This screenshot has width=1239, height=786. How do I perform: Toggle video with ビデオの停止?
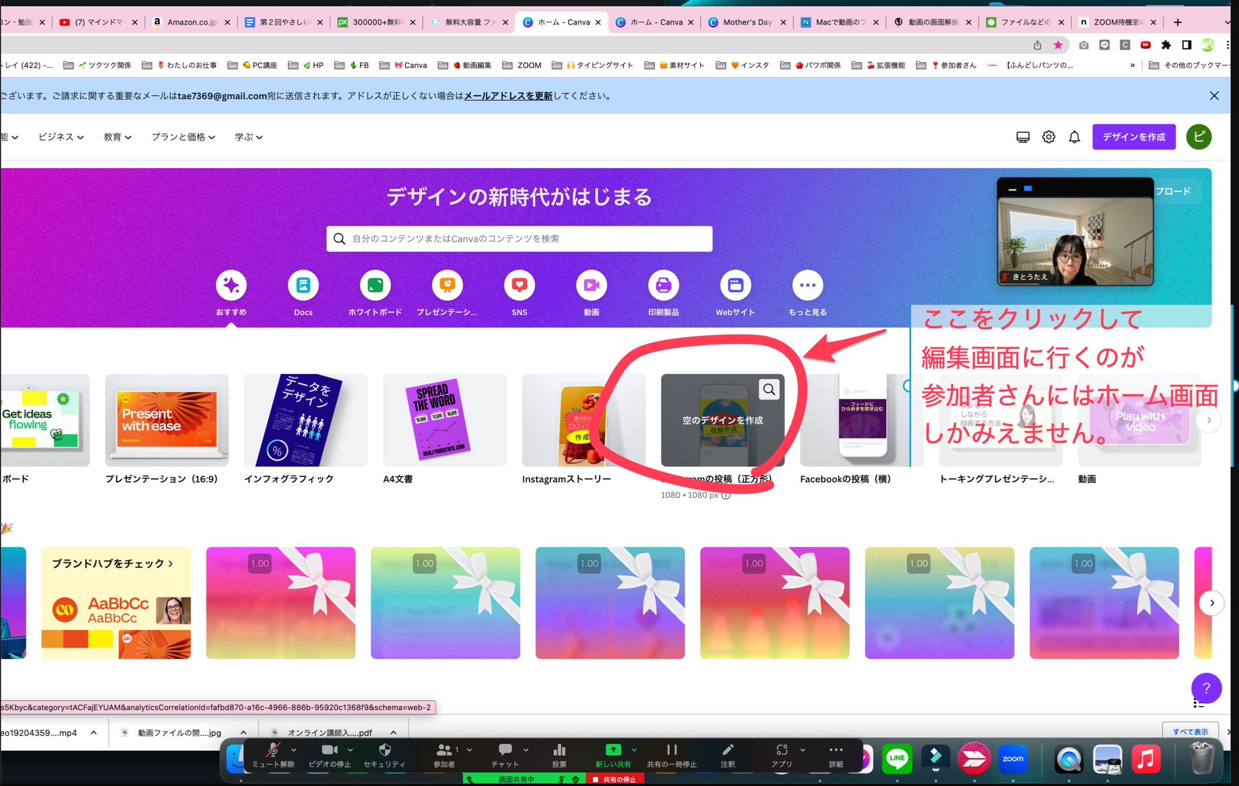tap(329, 755)
